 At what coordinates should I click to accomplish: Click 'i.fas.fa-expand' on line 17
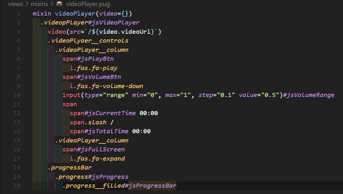point(97,159)
